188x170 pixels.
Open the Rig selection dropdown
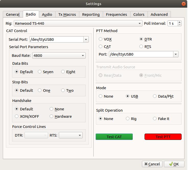[140, 23]
